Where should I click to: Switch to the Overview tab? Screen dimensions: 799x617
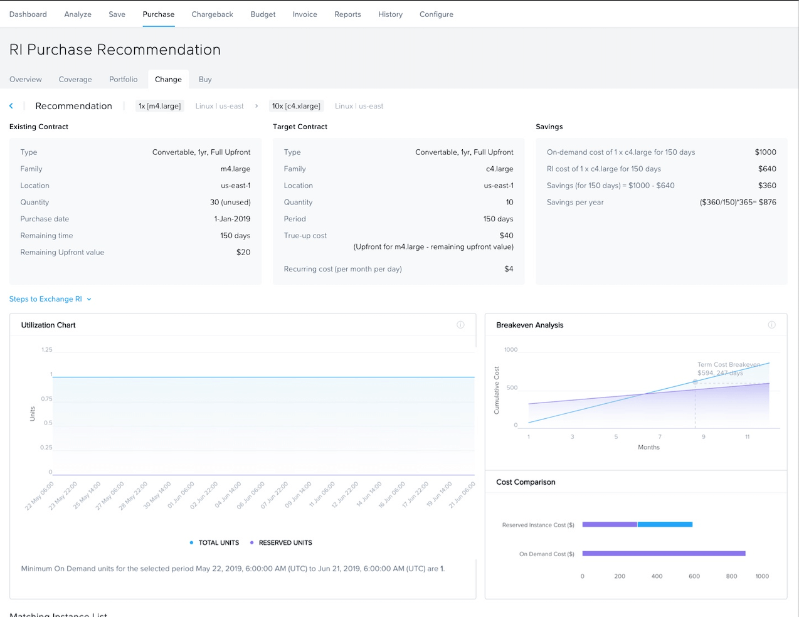pos(26,80)
